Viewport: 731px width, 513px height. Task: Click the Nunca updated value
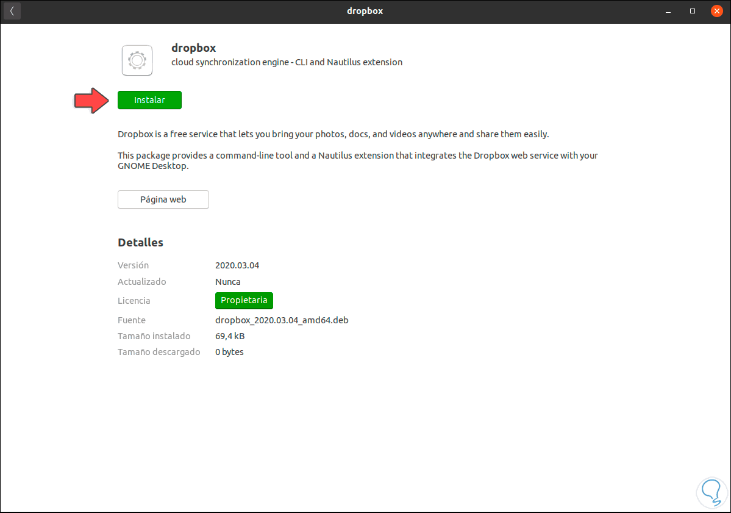[228, 282]
